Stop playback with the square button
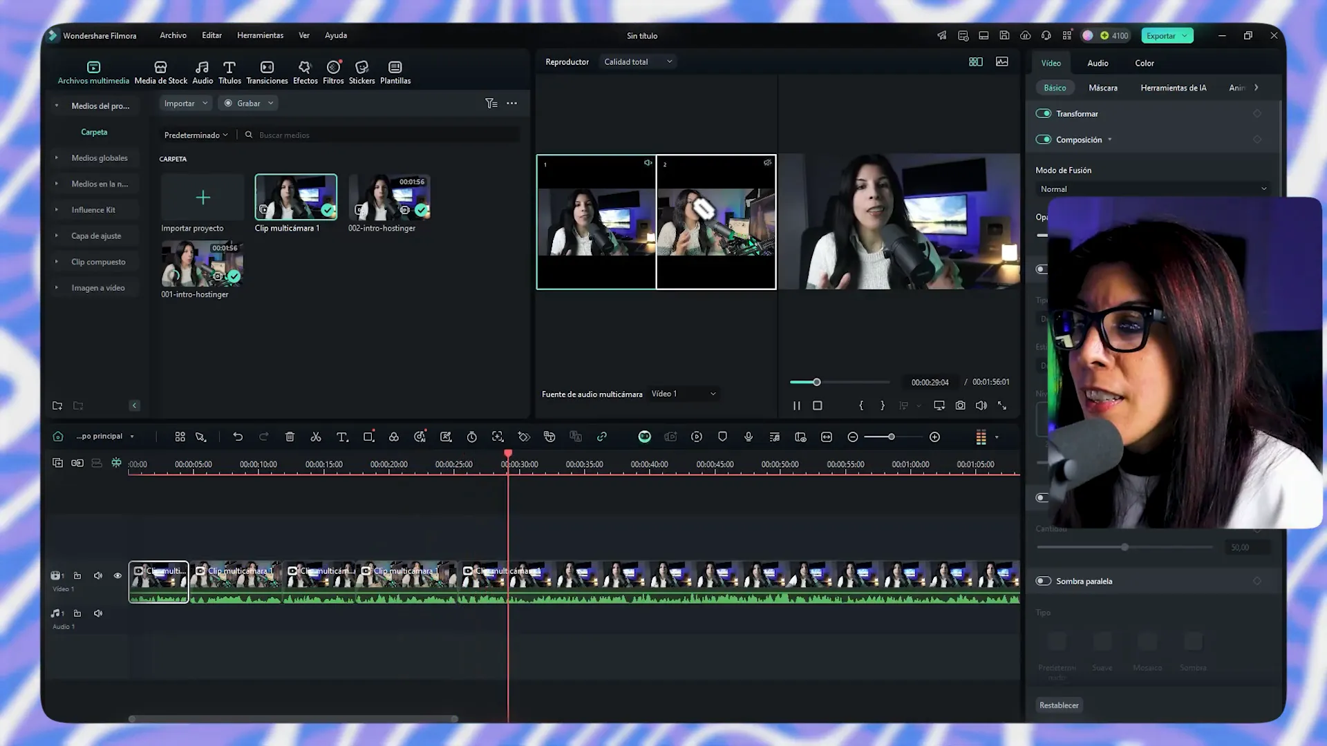The width and height of the screenshot is (1327, 746). pyautogui.click(x=818, y=405)
